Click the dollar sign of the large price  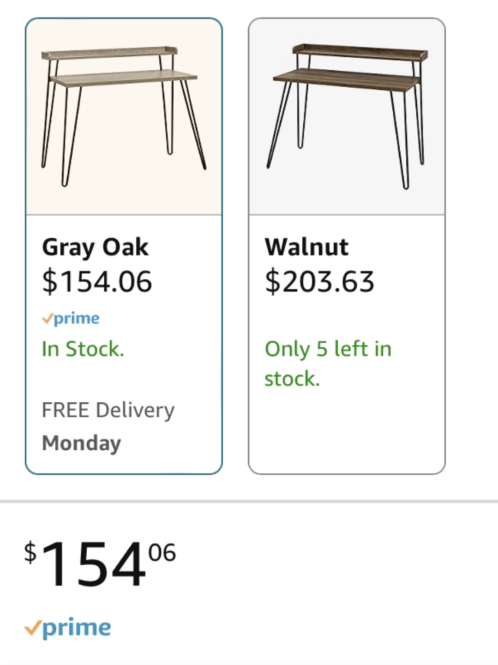(x=30, y=552)
